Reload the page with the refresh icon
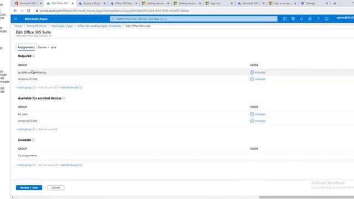 point(28,11)
